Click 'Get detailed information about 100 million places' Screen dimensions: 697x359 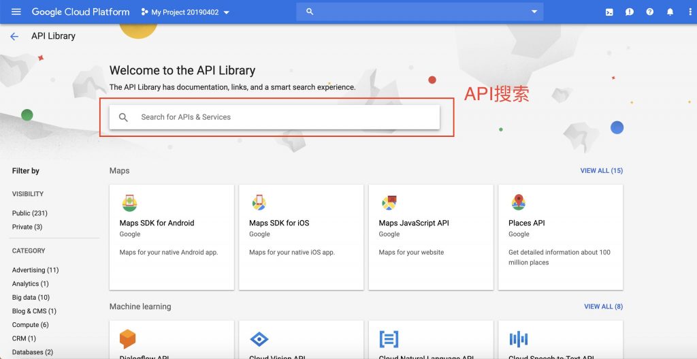pos(560,257)
